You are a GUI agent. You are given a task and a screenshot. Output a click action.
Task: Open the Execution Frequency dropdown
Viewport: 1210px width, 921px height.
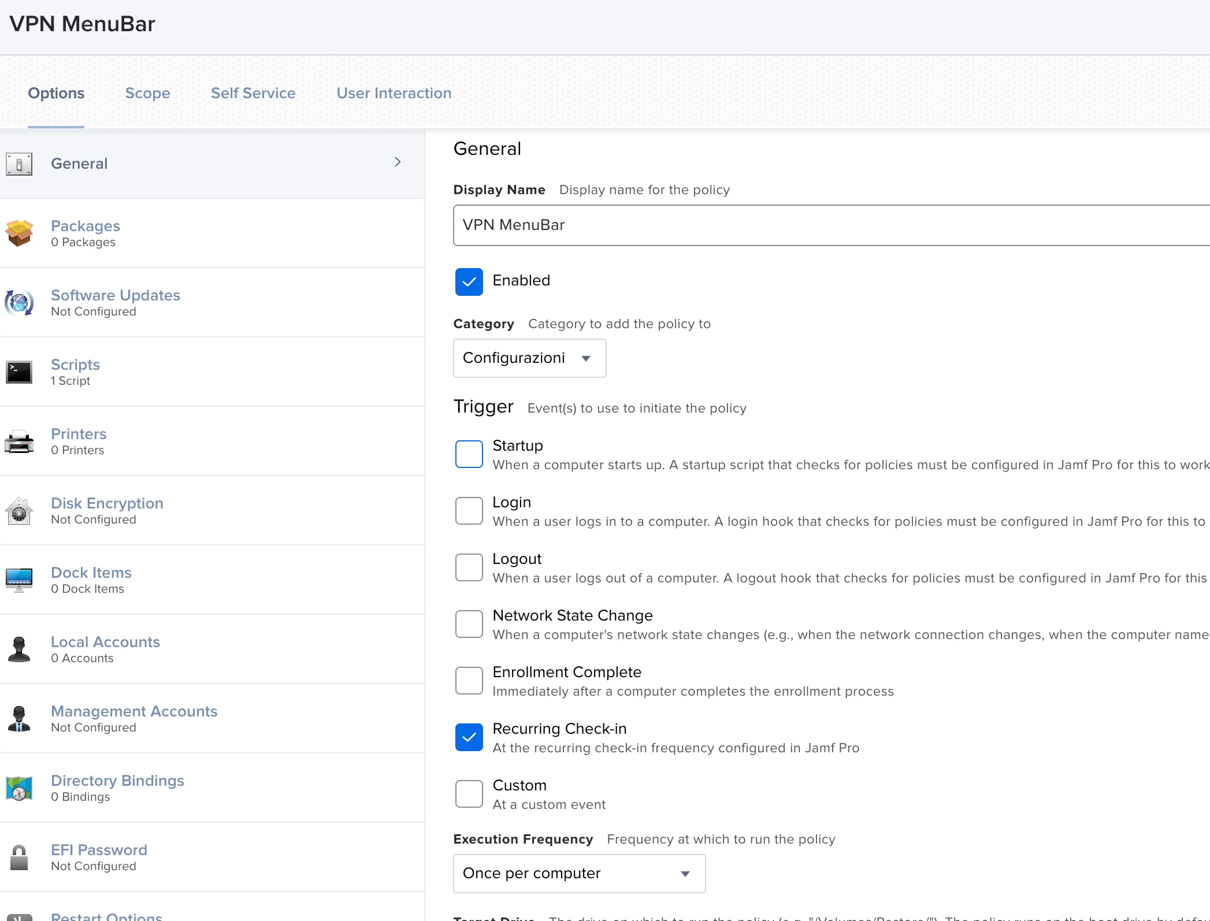pos(578,874)
